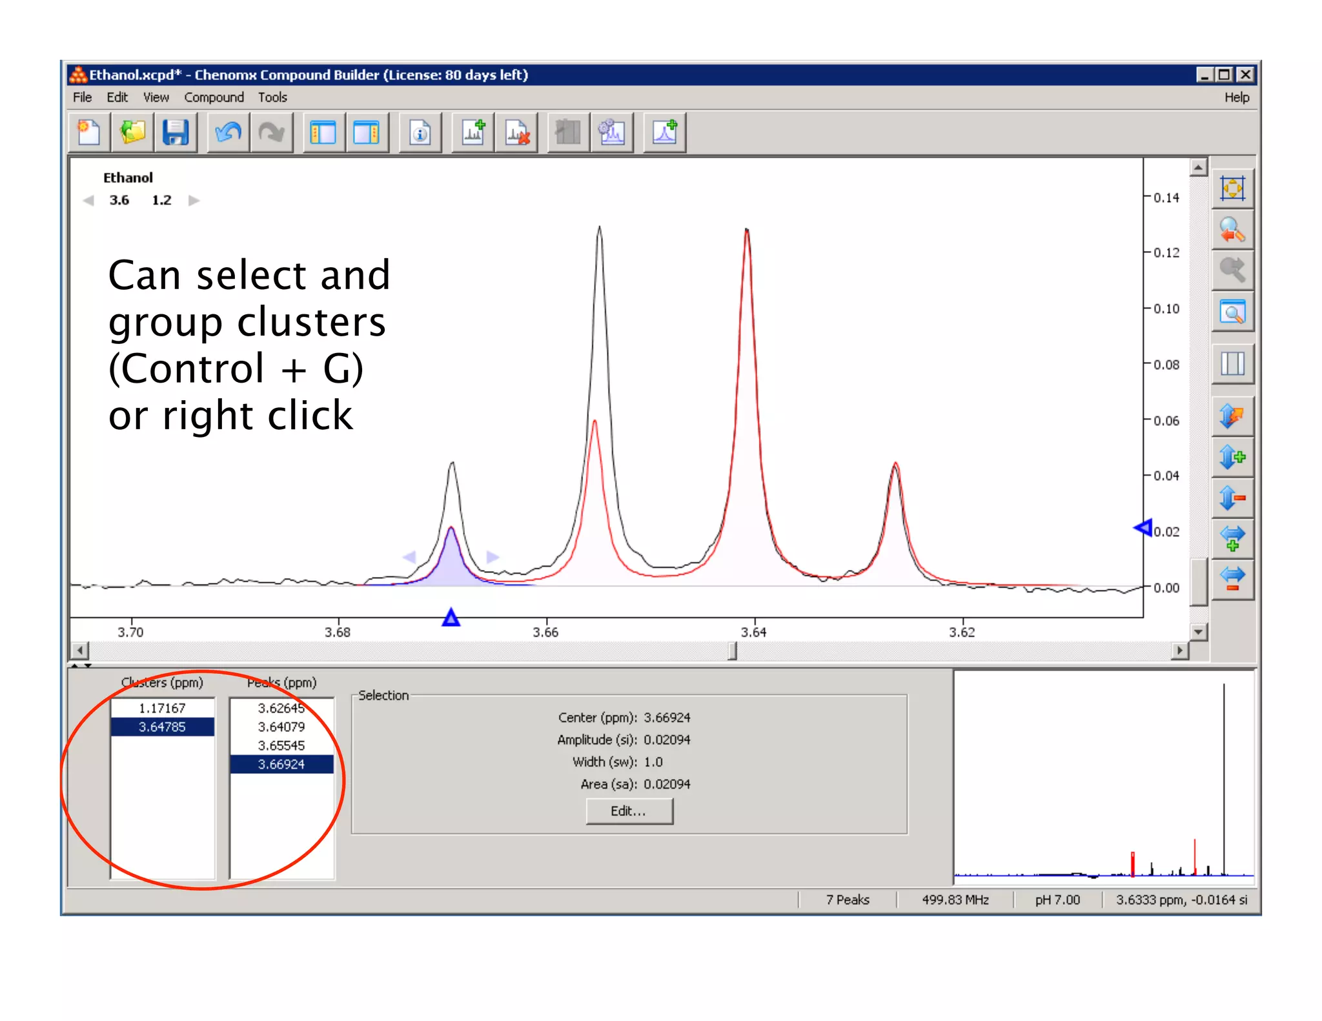Minimize the Compound Builder window

[1205, 75]
